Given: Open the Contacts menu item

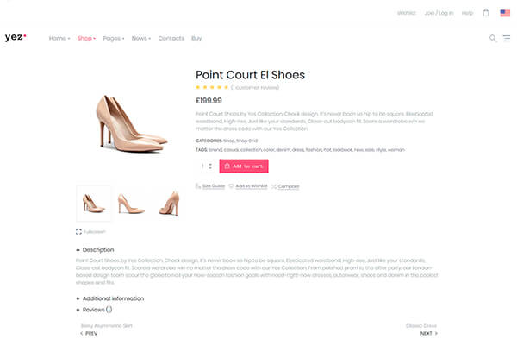Looking at the screenshot, I should click(x=171, y=38).
